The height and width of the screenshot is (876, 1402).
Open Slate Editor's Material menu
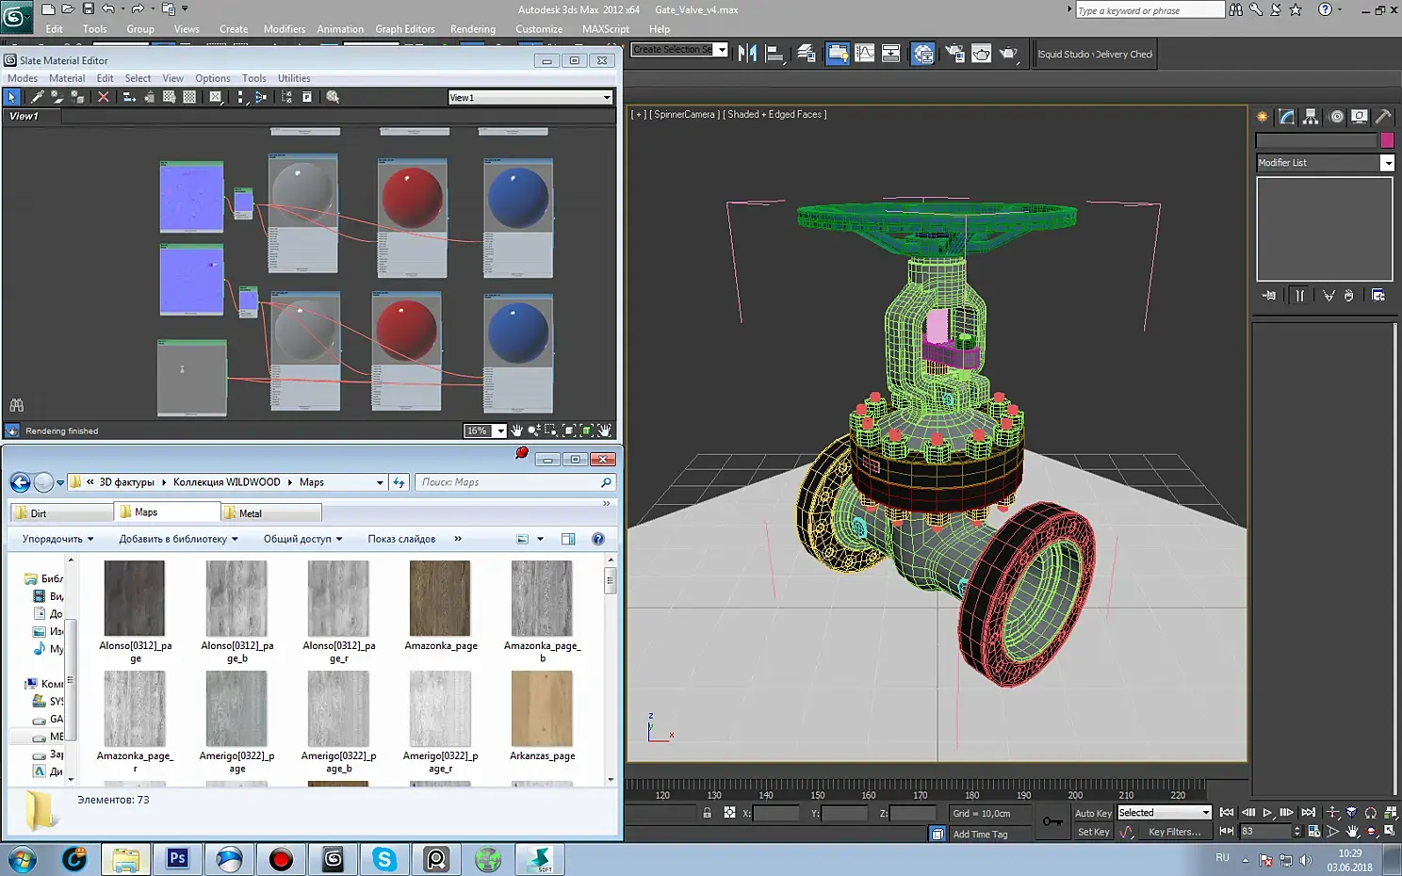[66, 78]
